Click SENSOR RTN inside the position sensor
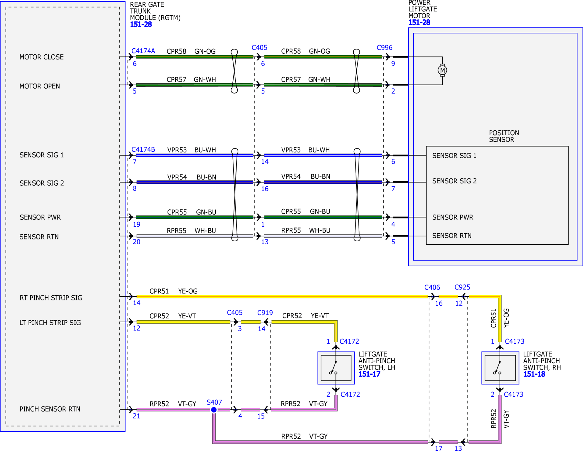The width and height of the screenshot is (583, 451). point(452,236)
